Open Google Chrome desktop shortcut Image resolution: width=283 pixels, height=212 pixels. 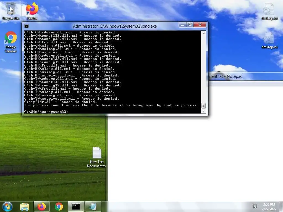point(11,42)
